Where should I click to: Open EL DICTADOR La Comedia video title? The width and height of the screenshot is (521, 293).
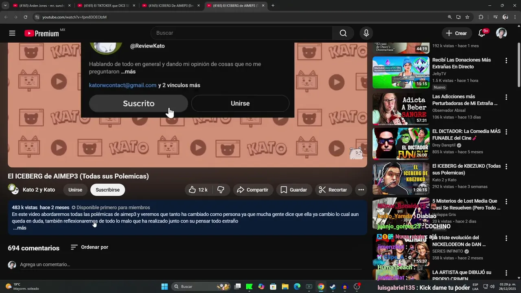(x=466, y=135)
